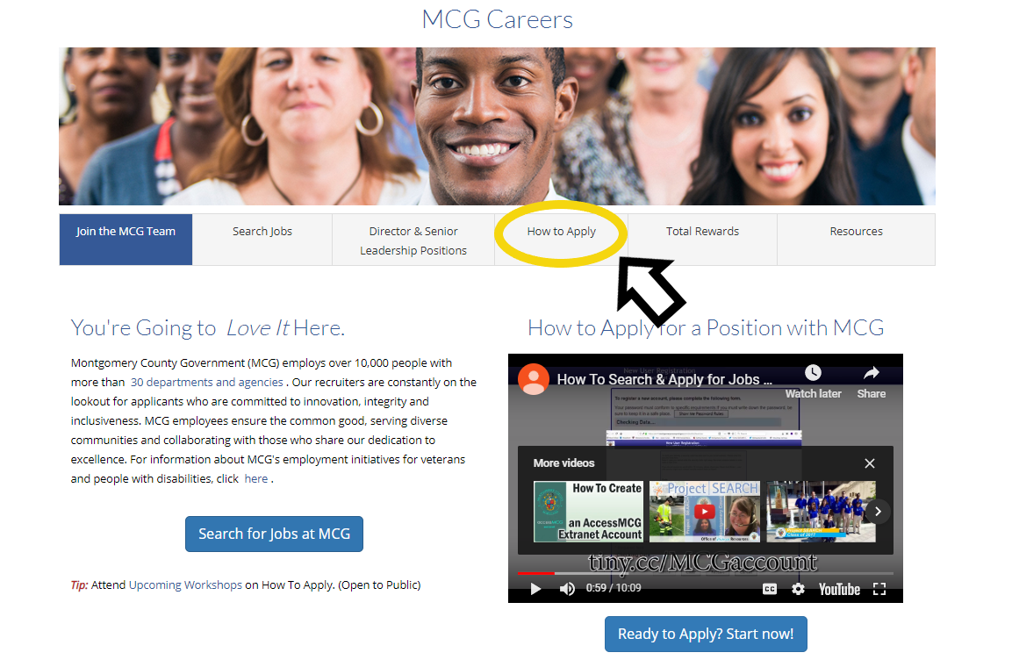Play the YouTube video
Viewport: 1012px width, 667px height.
535,589
